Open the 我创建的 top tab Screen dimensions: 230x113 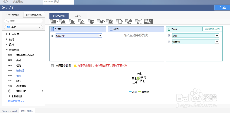click(27, 2)
